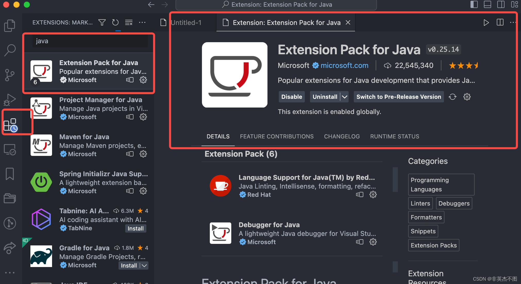
Task: Disable the Extension Pack for Java
Action: (291, 97)
